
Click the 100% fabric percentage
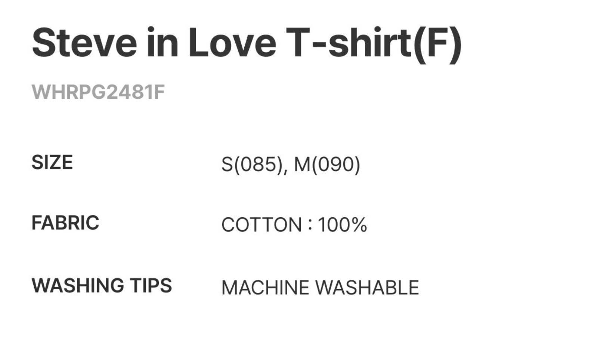342,225
